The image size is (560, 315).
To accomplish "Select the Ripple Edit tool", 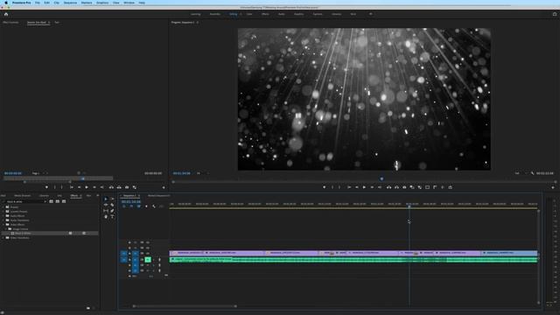I will 106,205.
